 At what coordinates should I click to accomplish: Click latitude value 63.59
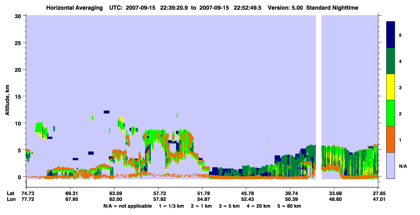[114, 193]
